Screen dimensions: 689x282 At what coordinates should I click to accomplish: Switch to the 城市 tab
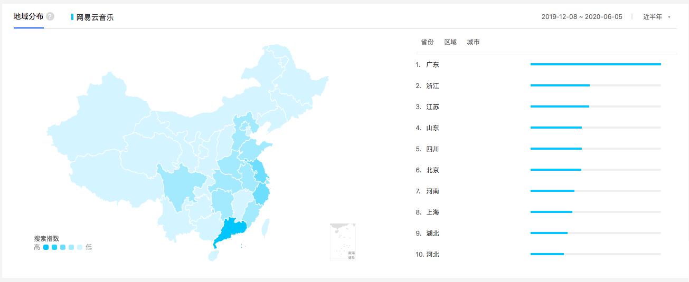tap(474, 42)
